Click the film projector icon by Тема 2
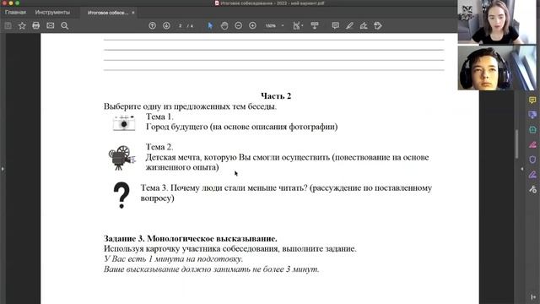 121,158
